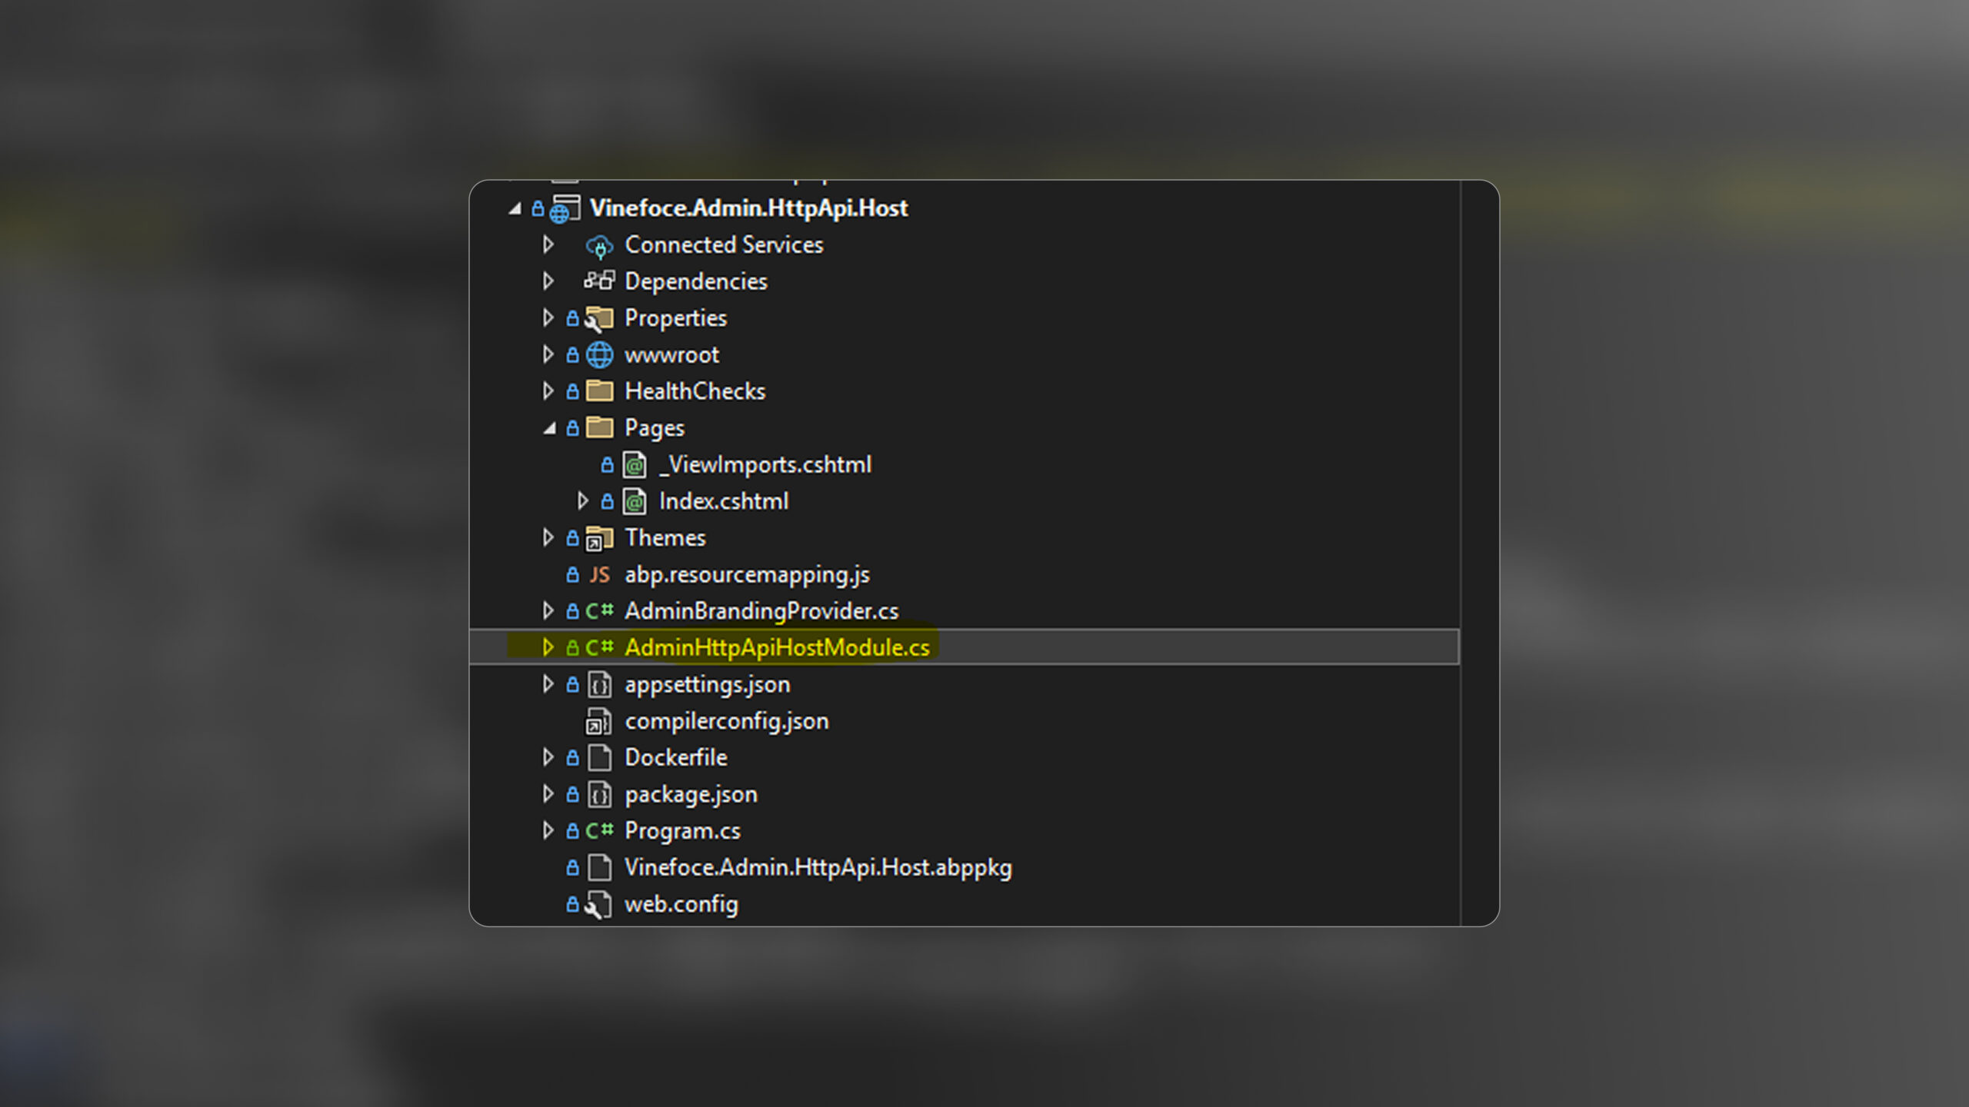Viewport: 1969px width, 1107px height.
Task: Select the Dockerfile entry
Action: point(675,757)
